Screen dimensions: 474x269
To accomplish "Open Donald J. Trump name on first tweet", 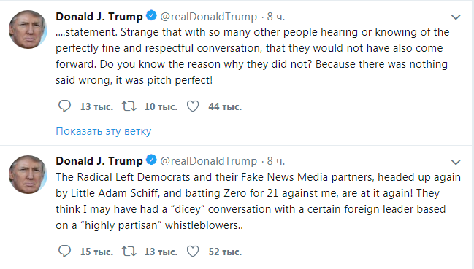I will (99, 17).
